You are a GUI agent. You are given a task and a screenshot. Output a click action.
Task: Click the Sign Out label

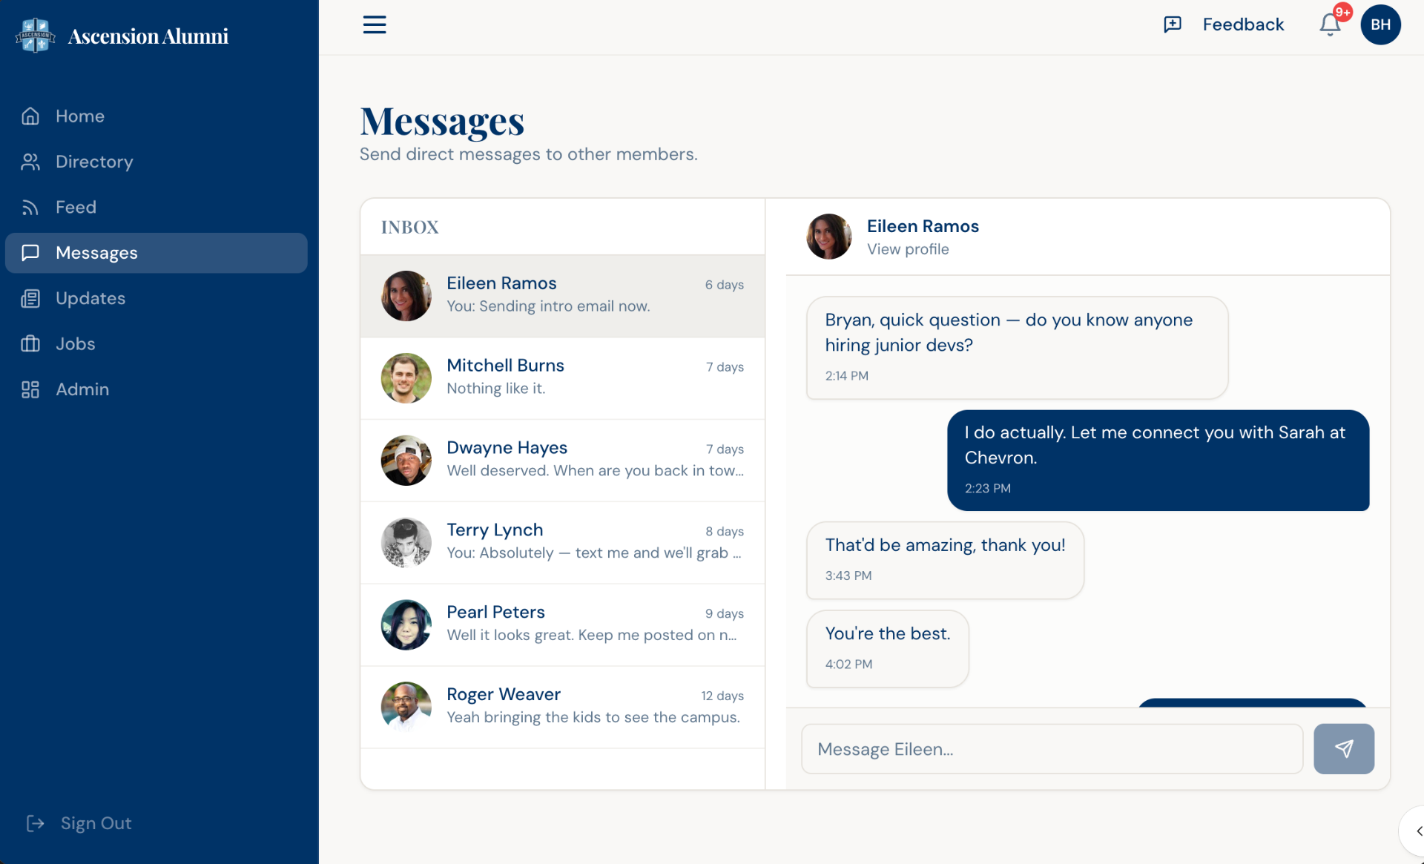[96, 823]
